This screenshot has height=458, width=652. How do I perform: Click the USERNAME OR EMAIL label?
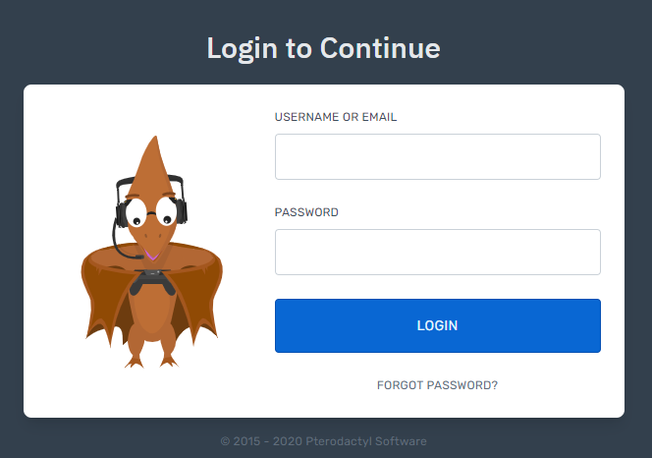336,117
